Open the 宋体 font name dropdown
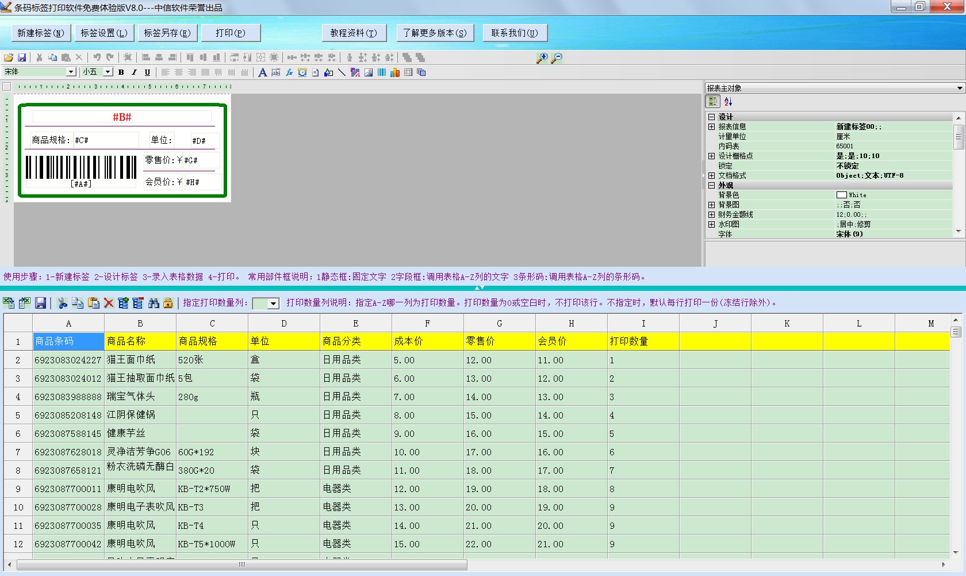Screen dimensions: 966x576 point(71,72)
